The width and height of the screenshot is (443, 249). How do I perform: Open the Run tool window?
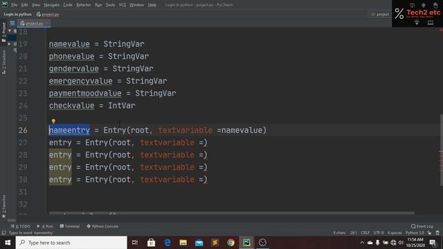tap(45, 226)
